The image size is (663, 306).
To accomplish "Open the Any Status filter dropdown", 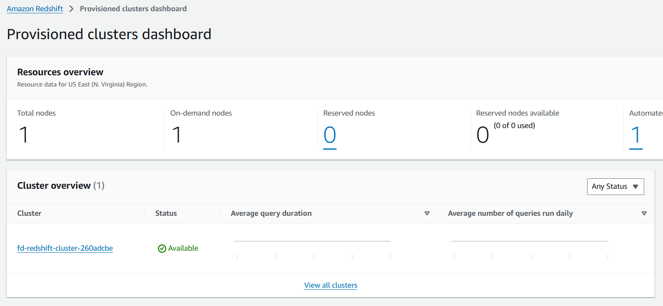I will (x=615, y=186).
